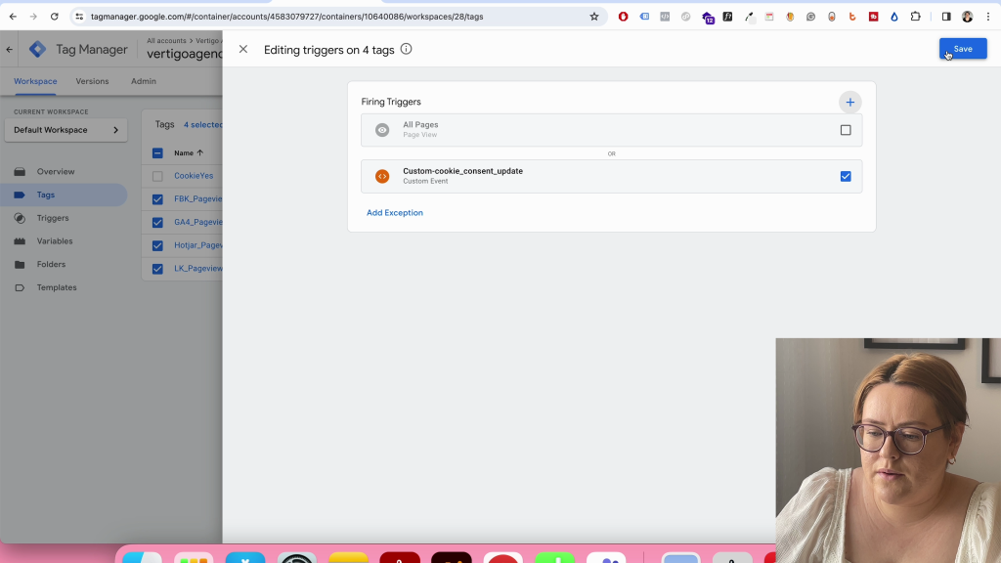Click the Custom Event orange code icon
Viewport: 1001px width, 563px height.
(382, 177)
